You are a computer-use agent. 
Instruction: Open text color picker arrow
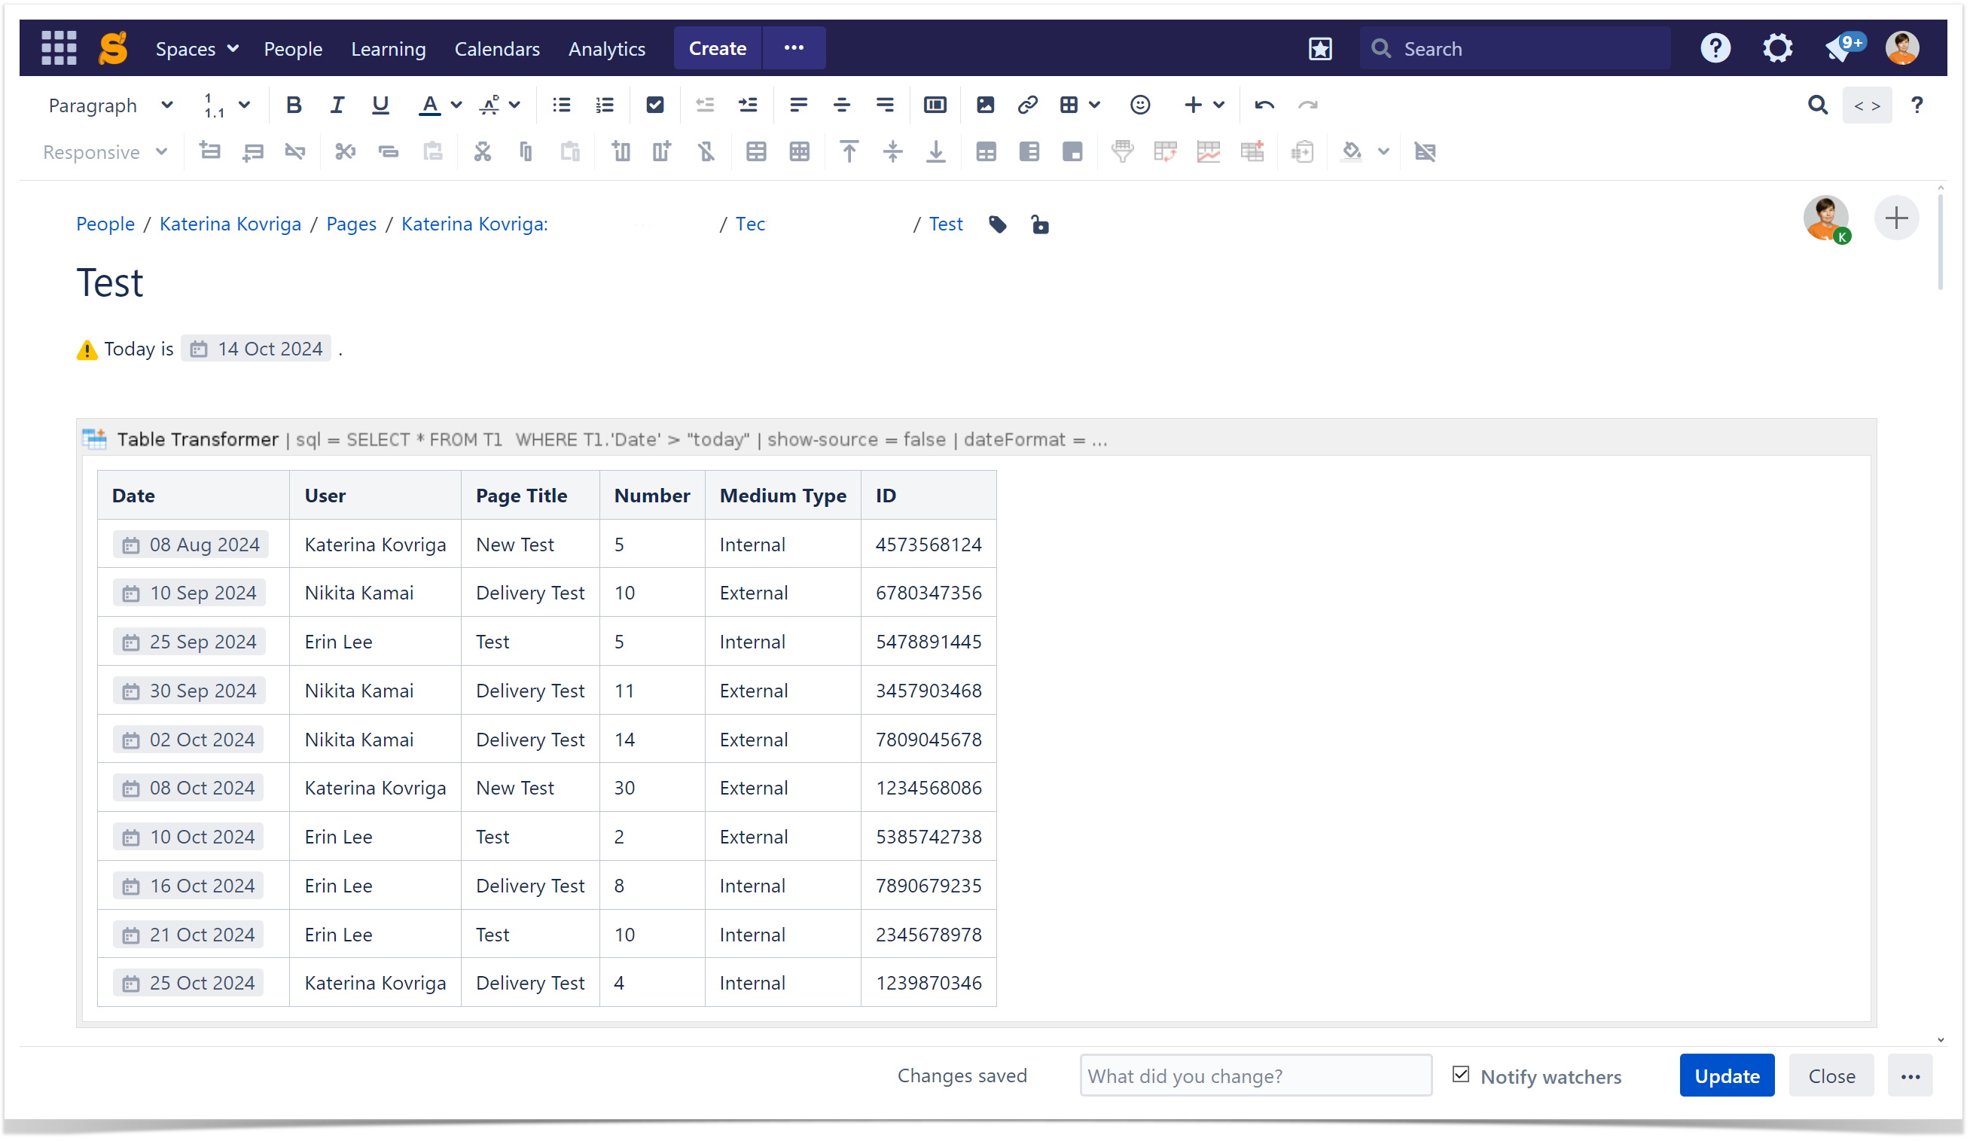click(456, 105)
